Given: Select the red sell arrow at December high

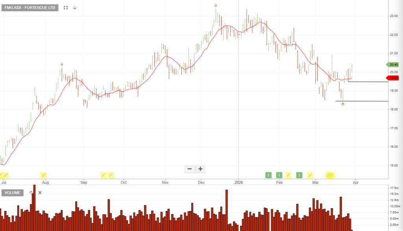Looking at the screenshot, I should click(216, 5).
